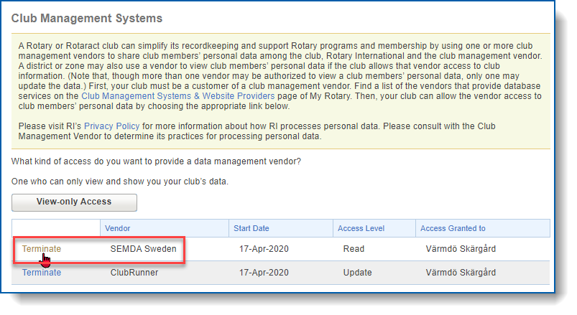This screenshot has width=577, height=315.
Task: Click the Read access level cell
Action: tap(354, 249)
